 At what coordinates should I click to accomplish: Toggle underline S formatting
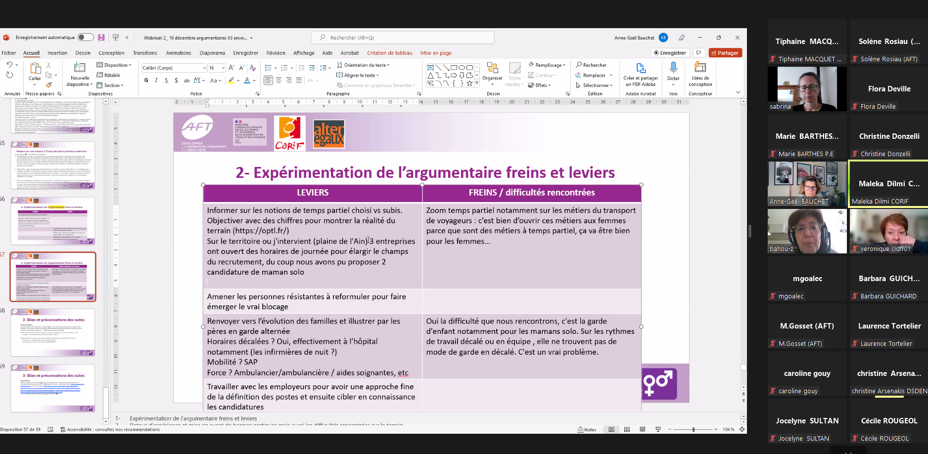(166, 80)
